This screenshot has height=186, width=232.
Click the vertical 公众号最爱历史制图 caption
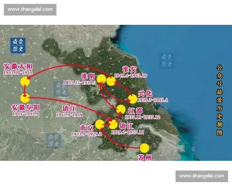(x=219, y=100)
